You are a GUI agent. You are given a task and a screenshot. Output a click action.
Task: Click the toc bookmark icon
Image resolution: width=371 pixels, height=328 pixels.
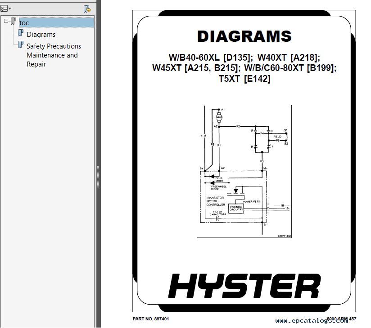pos(14,21)
